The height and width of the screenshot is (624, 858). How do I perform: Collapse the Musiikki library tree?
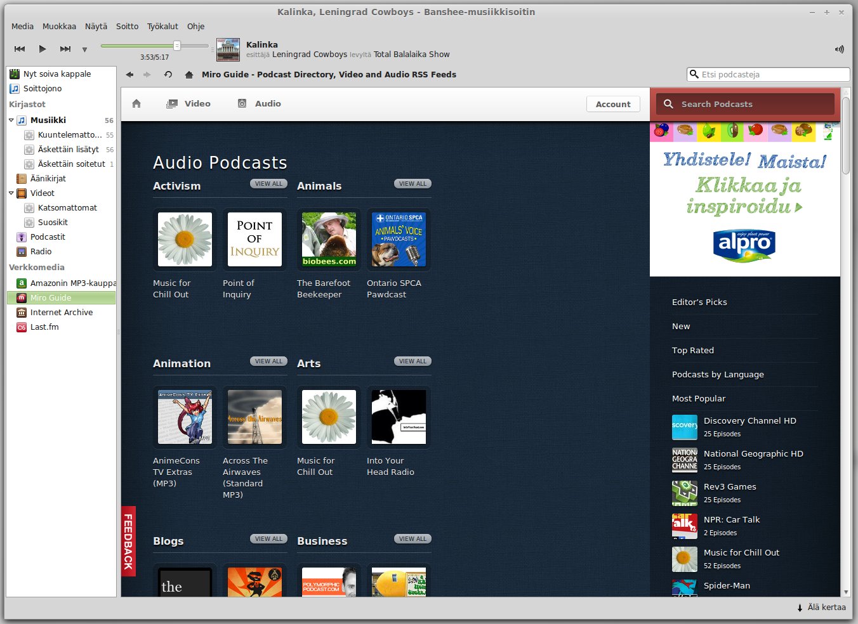(x=11, y=120)
